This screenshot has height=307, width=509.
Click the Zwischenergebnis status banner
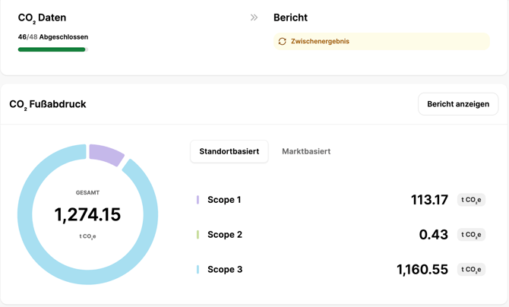(381, 42)
